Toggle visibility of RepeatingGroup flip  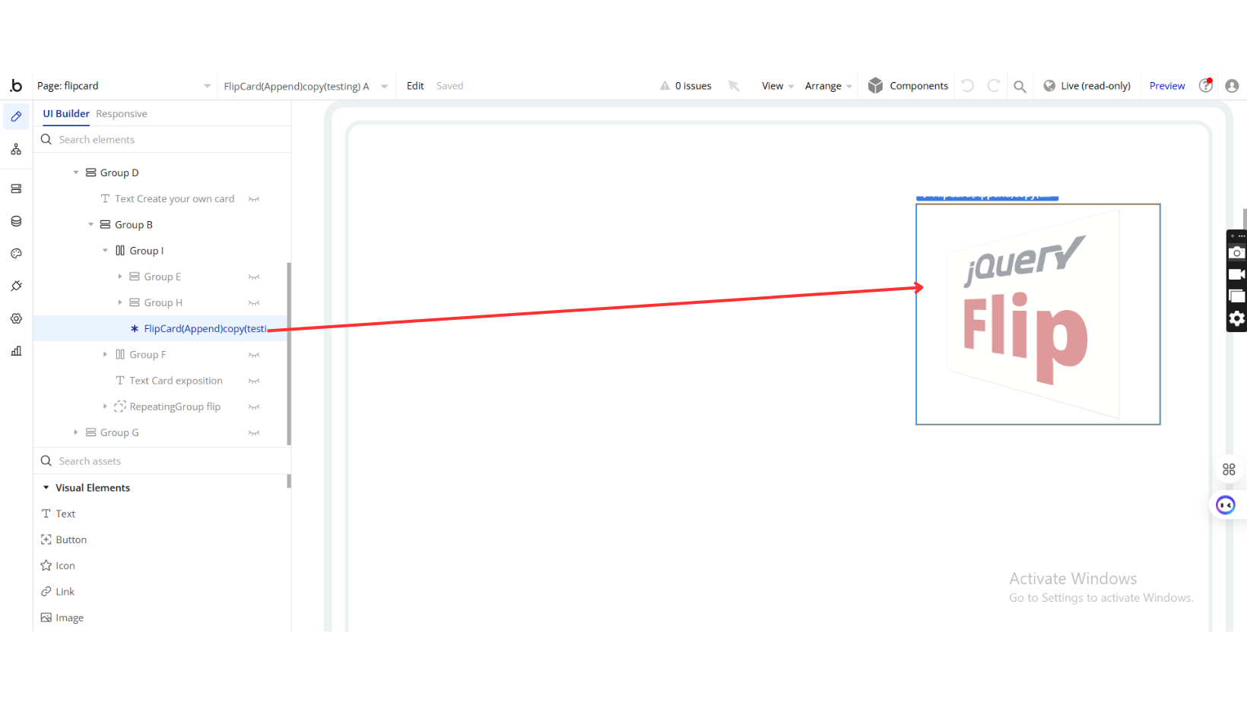[254, 407]
